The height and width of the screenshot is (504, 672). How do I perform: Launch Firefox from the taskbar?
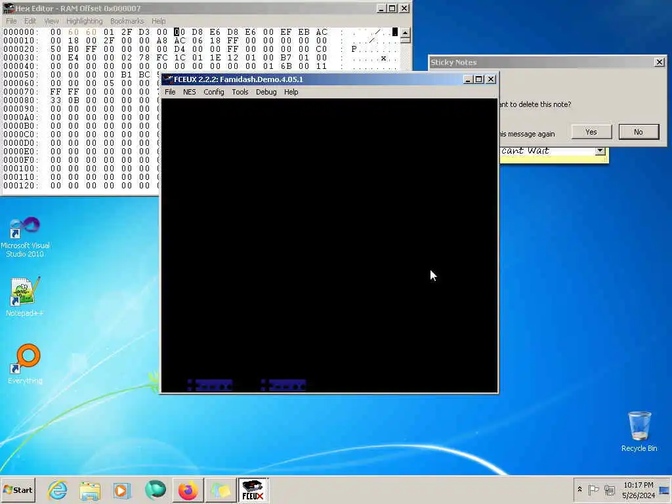pos(188,490)
